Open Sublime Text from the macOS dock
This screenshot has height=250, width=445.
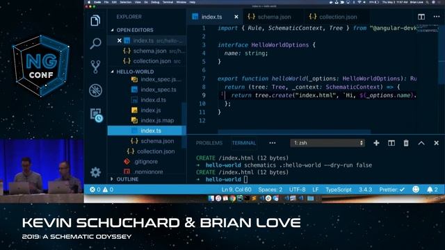(x=254, y=199)
